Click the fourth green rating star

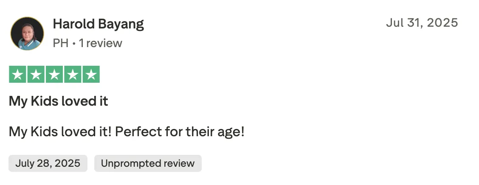click(x=73, y=74)
